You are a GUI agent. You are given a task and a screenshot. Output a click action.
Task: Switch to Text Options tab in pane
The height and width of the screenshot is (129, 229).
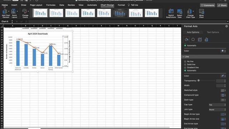(x=213, y=32)
